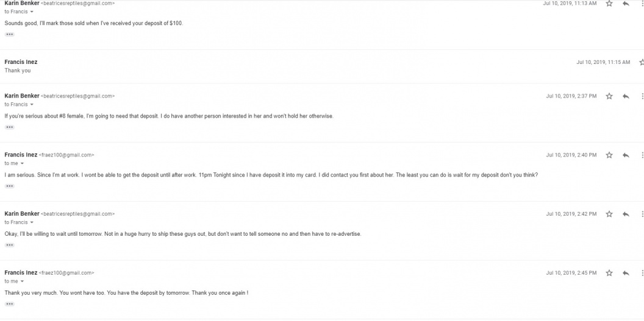Star the 11:13 AM message from Karin Benker
The height and width of the screenshot is (321, 644).
click(x=609, y=4)
